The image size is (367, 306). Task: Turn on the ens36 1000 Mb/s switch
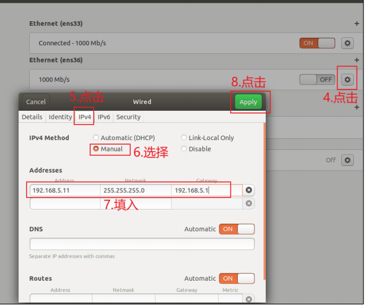point(317,80)
